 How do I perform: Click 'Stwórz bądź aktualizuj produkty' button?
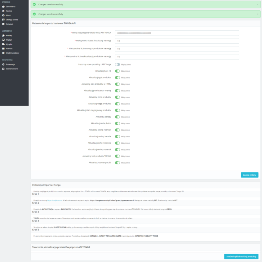click(x=241, y=256)
